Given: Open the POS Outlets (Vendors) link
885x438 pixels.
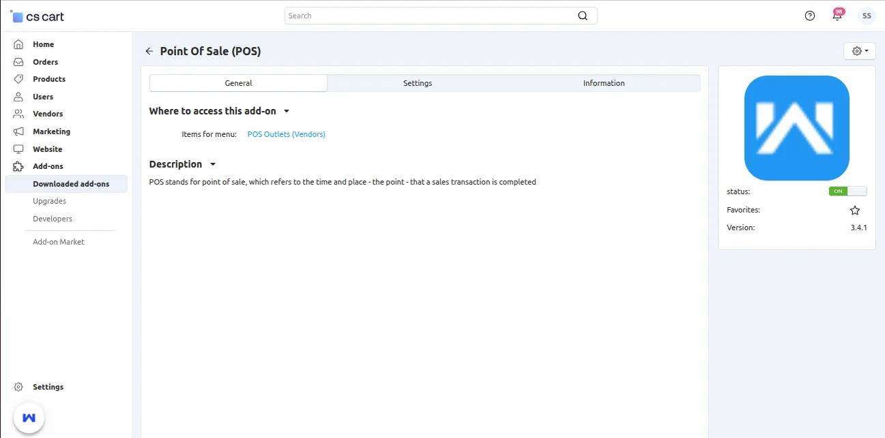Looking at the screenshot, I should [287, 134].
